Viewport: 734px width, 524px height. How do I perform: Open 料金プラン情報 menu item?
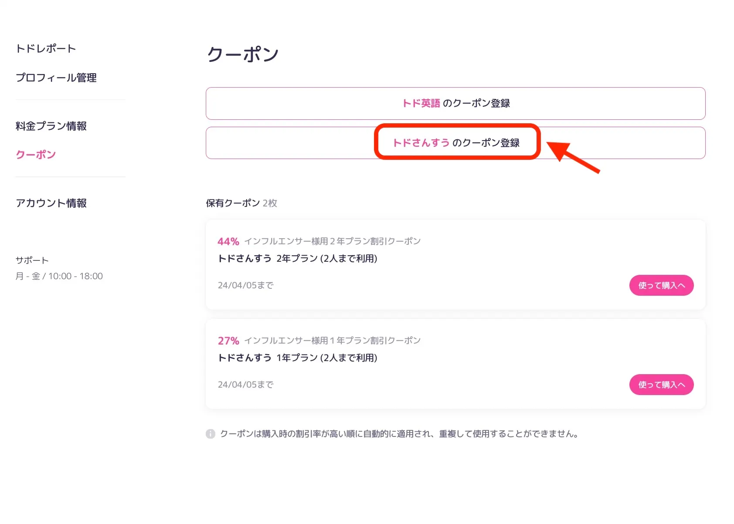point(51,126)
